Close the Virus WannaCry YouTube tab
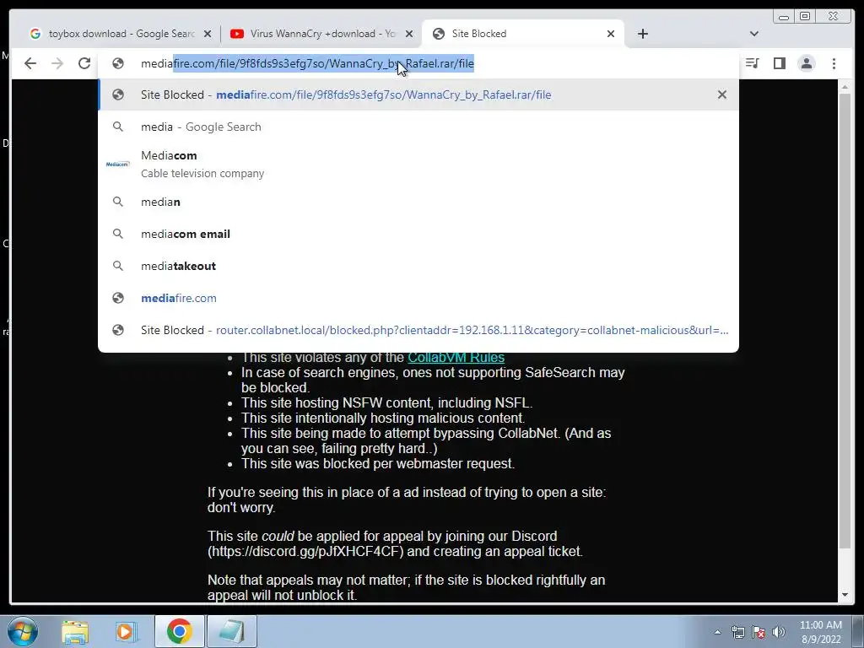Screen dimensions: 864x648 [409, 34]
